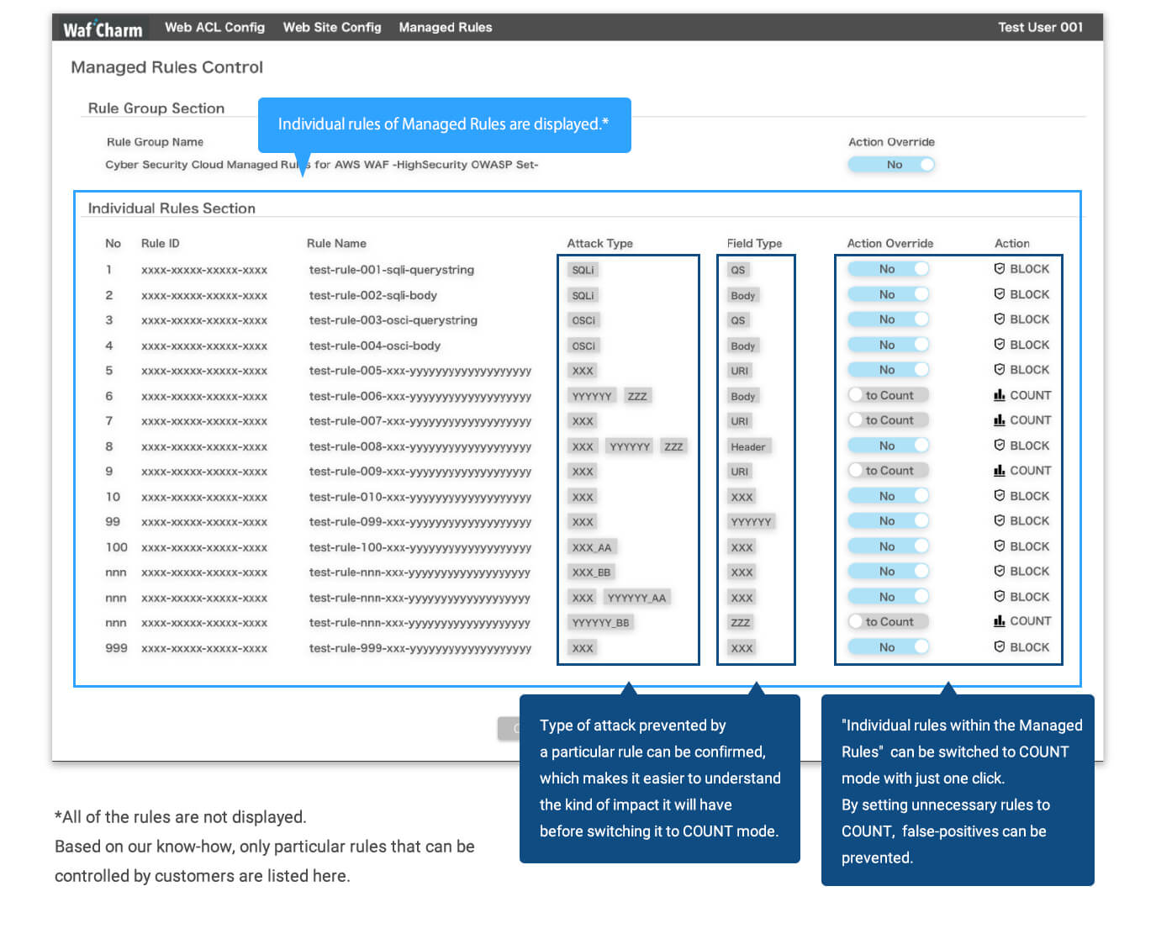The width and height of the screenshot is (1156, 939).
Task: Select rule name test-rule-004-osci-body
Action: 375,346
